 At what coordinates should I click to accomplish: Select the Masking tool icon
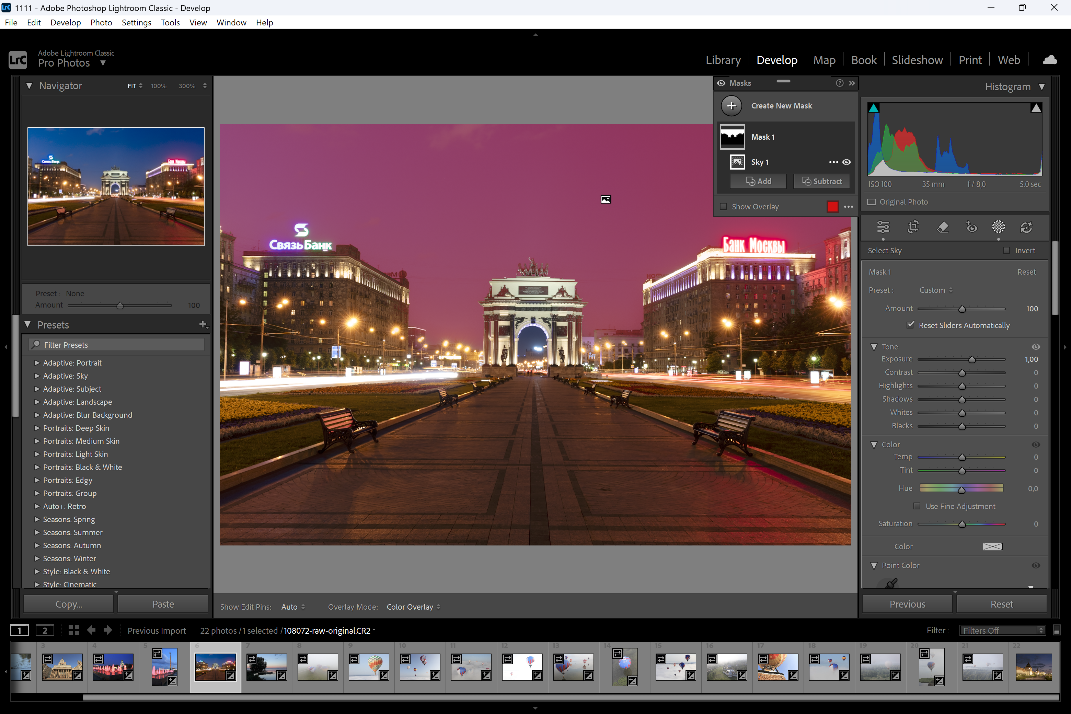coord(998,227)
